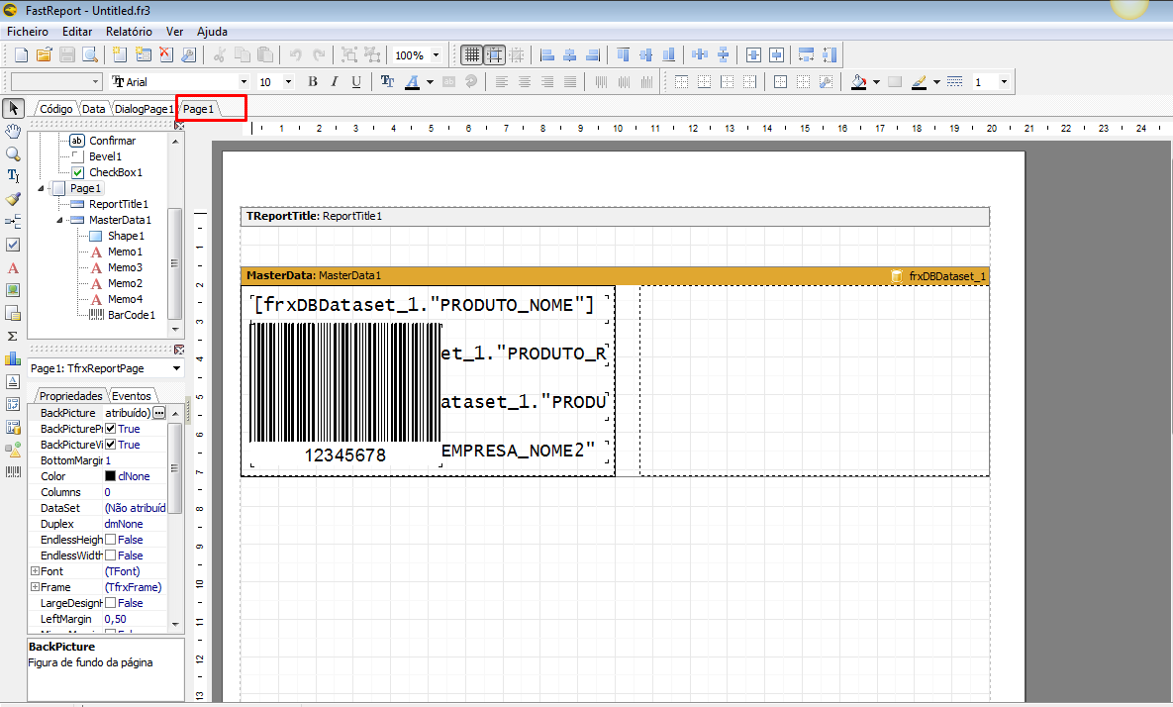Insert a Picture object from toolbox
The image size is (1173, 707).
click(x=13, y=290)
